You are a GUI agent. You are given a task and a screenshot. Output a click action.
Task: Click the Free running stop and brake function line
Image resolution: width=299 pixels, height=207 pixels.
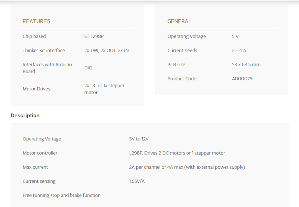(61, 195)
